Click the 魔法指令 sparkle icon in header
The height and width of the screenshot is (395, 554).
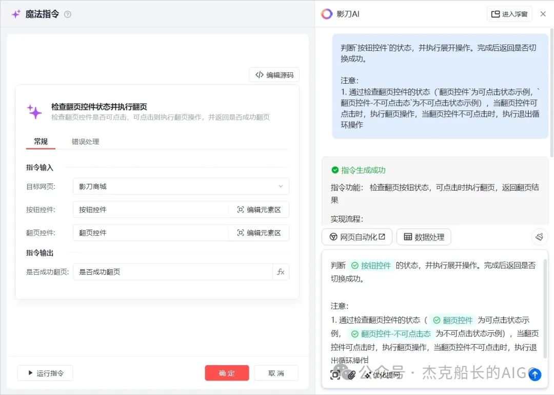(16, 14)
